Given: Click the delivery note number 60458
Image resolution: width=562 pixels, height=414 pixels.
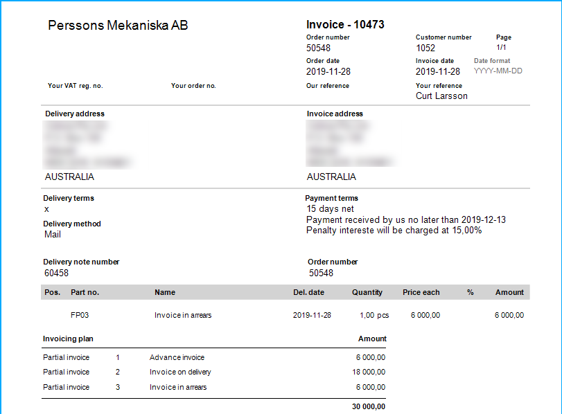Looking at the screenshot, I should [57, 273].
